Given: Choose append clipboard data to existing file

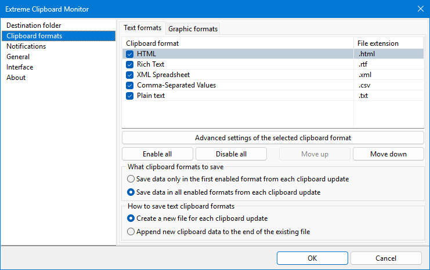Looking at the screenshot, I should pos(219,232).
